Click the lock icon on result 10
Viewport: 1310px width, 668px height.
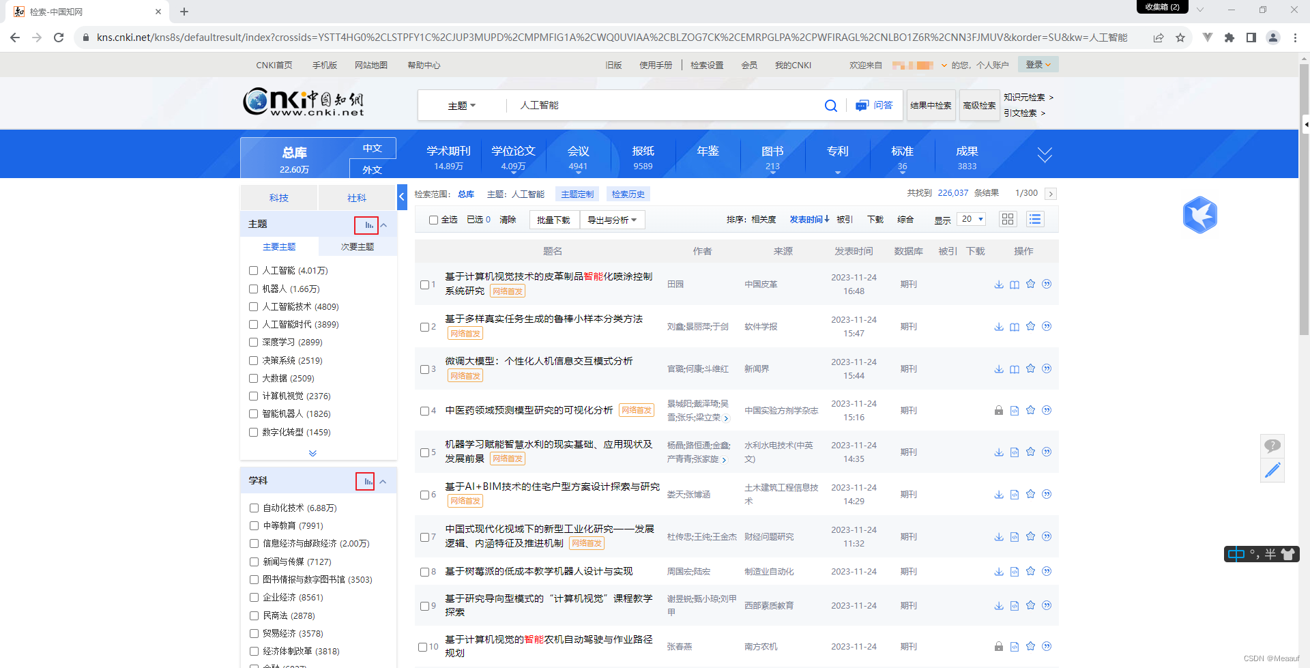tap(999, 646)
